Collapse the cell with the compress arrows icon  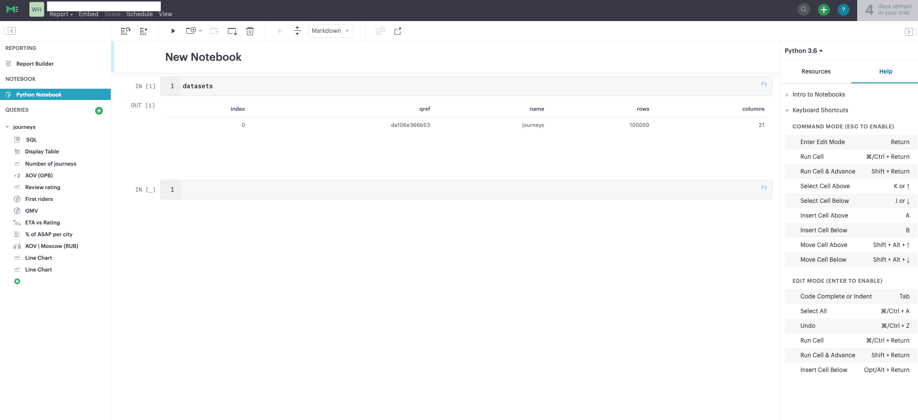click(298, 31)
